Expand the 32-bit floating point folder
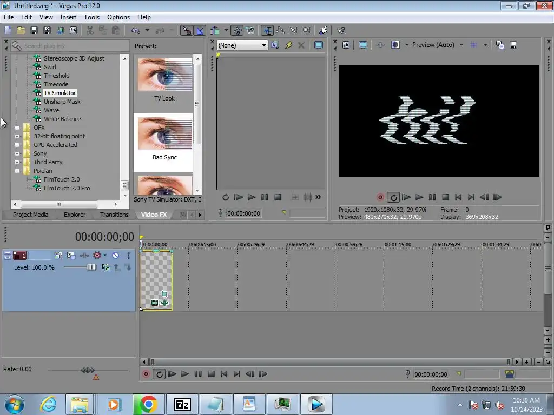 coord(17,136)
